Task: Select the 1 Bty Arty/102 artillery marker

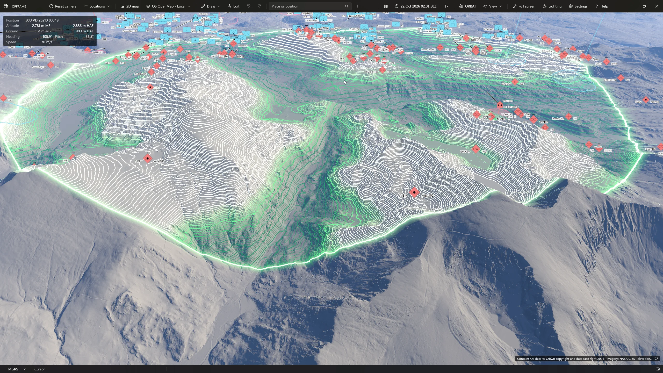Action: [414, 192]
